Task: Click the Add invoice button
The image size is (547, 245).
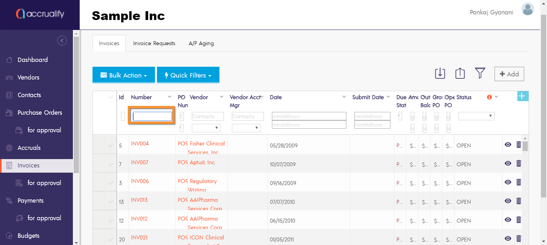Action: 509,74
